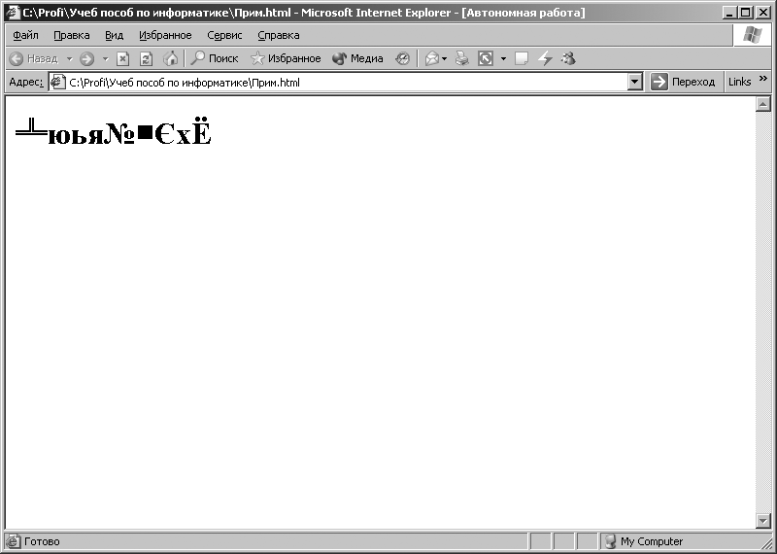Open the Назад back history dropdown arrow

pos(69,59)
